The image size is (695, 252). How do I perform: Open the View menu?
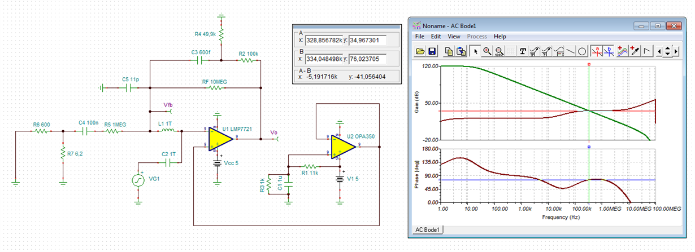coord(454,36)
